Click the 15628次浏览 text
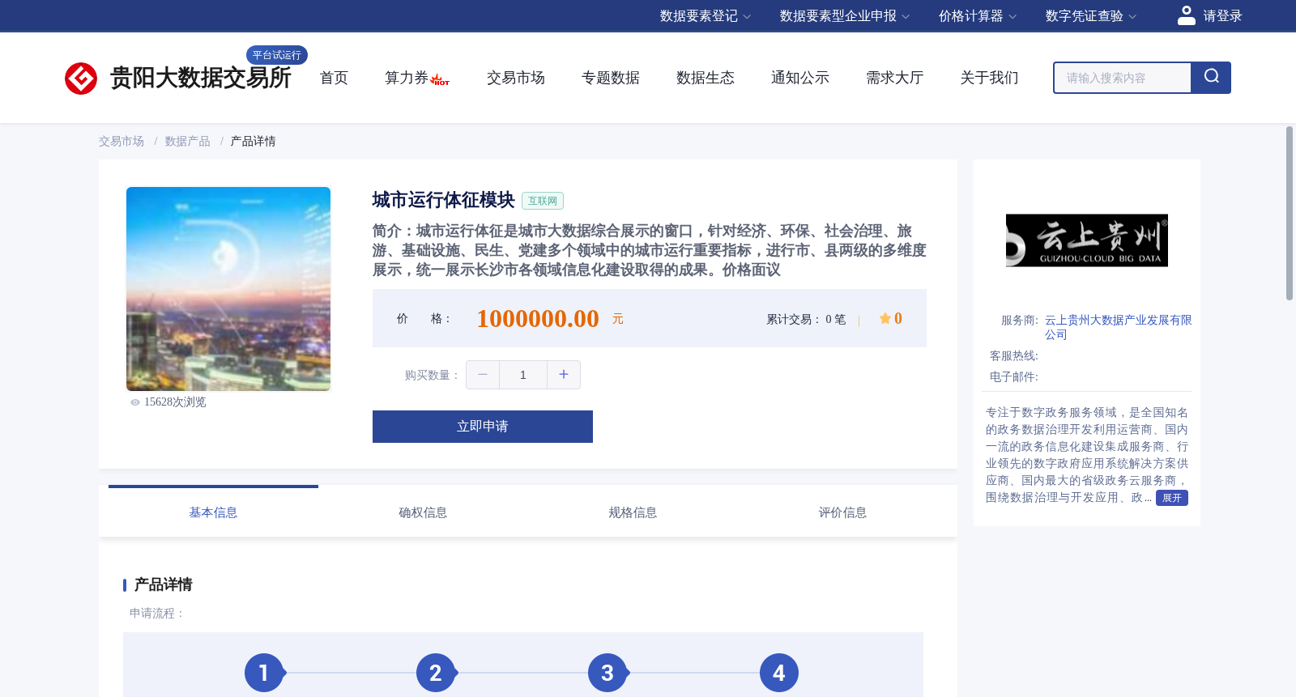This screenshot has height=697, width=1296. pos(175,402)
